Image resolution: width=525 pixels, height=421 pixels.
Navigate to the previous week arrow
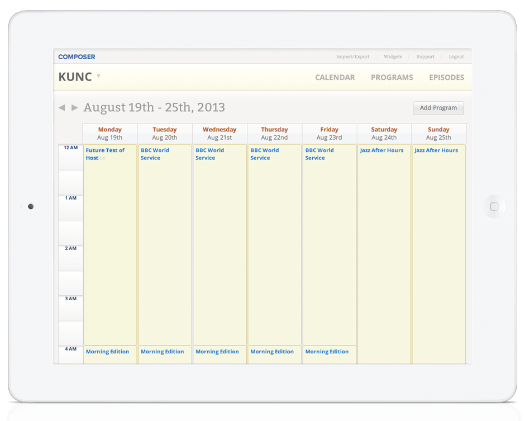click(x=63, y=107)
